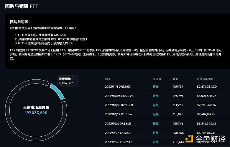Click the USD value $2,874,354.30
The width and height of the screenshot is (230, 147).
coord(207,87)
